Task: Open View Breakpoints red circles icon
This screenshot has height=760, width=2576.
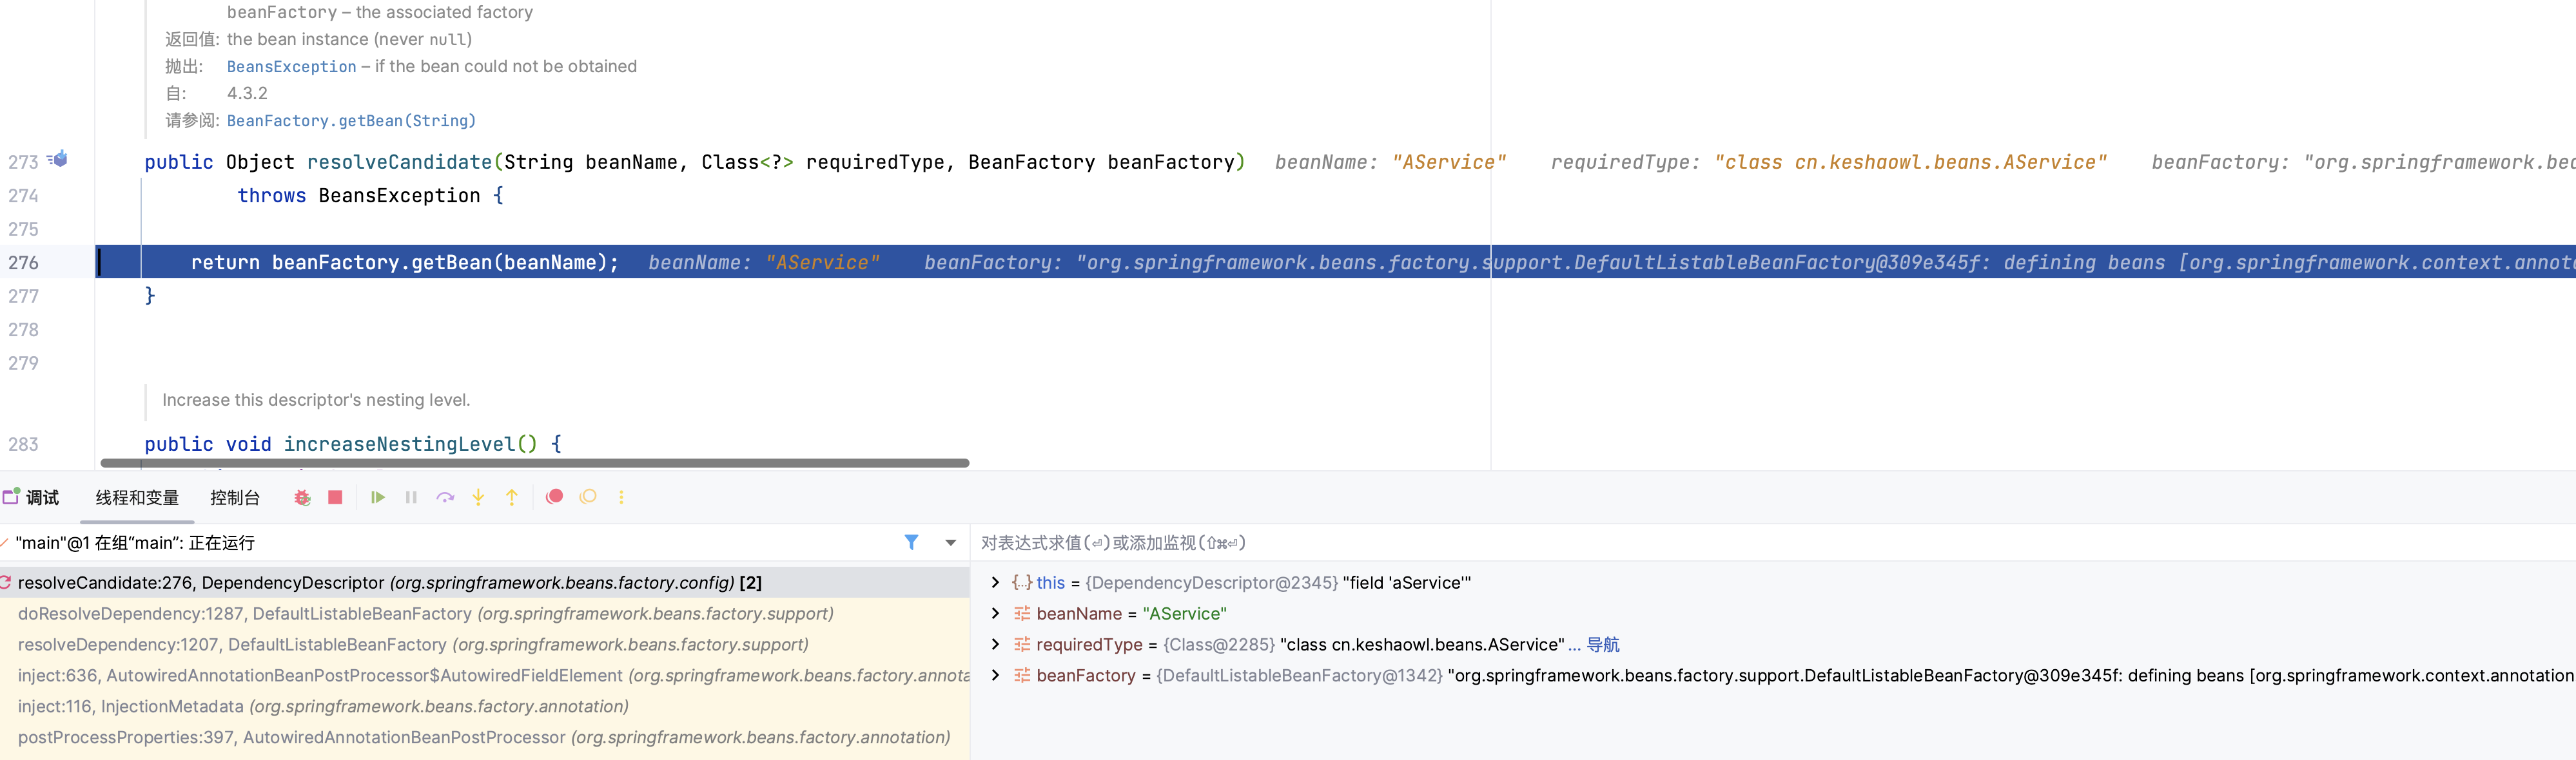Action: pyautogui.click(x=554, y=497)
